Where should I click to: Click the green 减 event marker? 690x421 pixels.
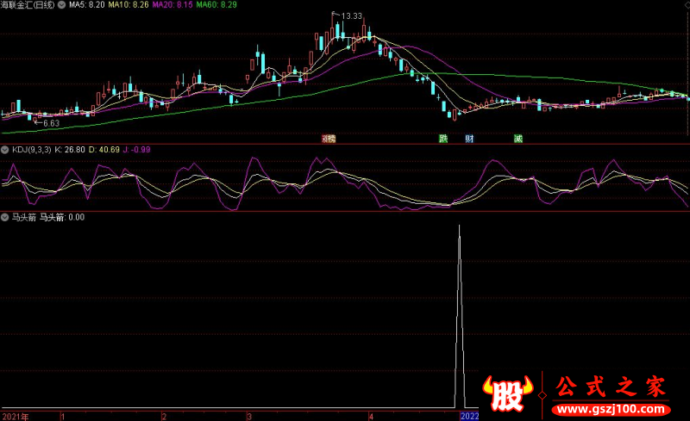click(518, 139)
